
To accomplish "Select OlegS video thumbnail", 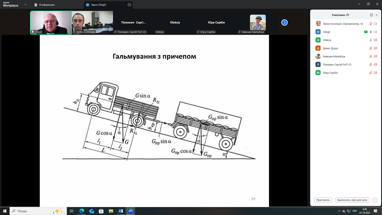I will pyautogui.click(x=51, y=22).
